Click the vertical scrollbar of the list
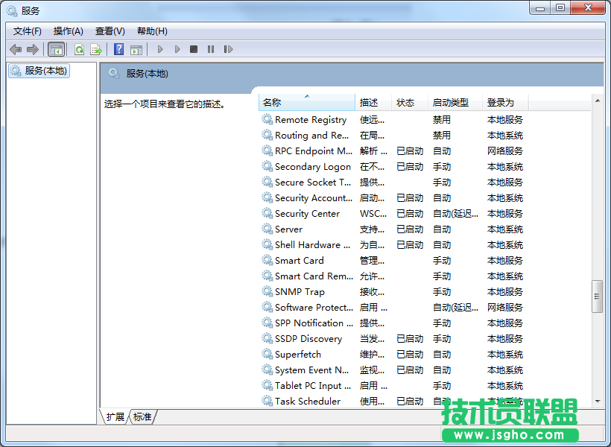 coord(598,297)
